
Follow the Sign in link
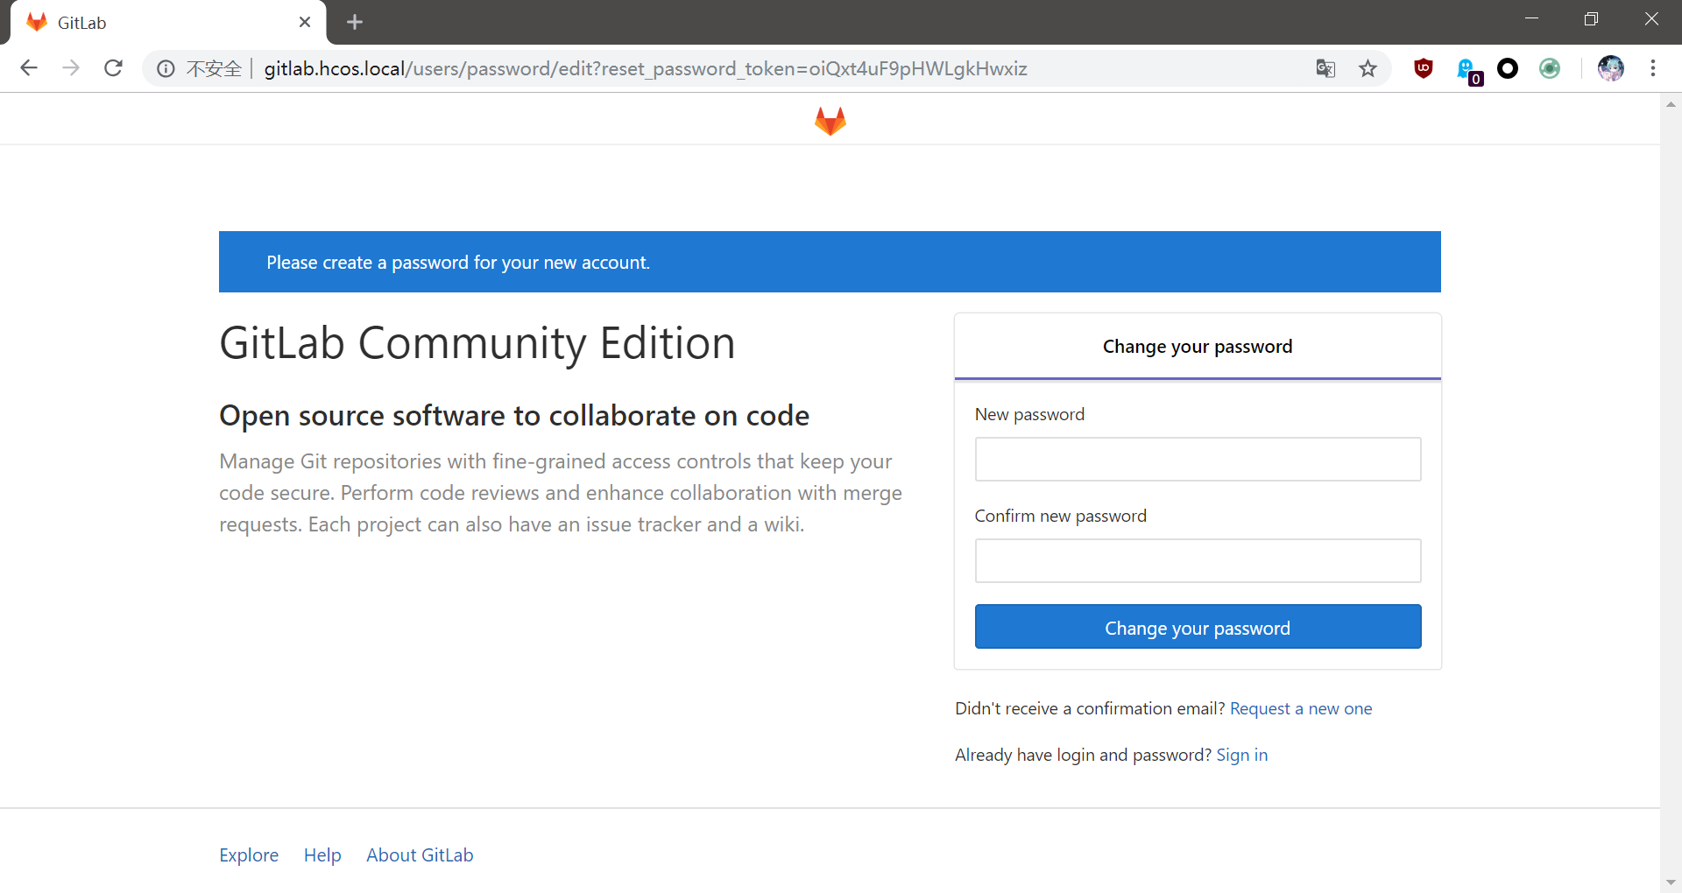pos(1241,755)
